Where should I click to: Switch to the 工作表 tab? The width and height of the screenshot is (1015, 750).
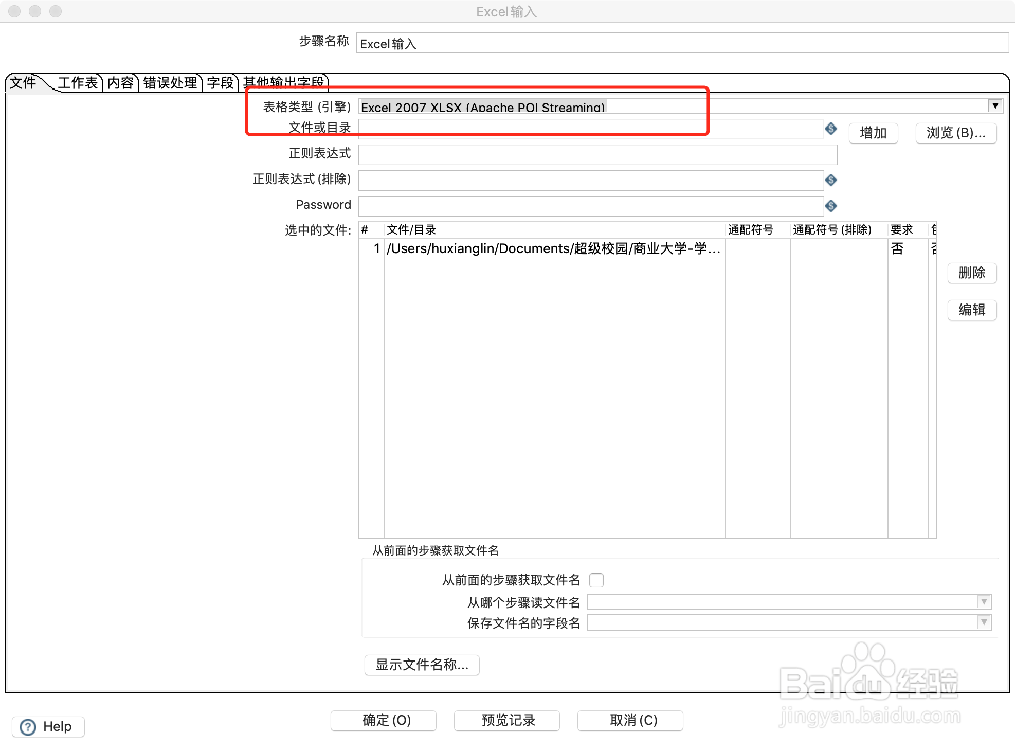78,83
